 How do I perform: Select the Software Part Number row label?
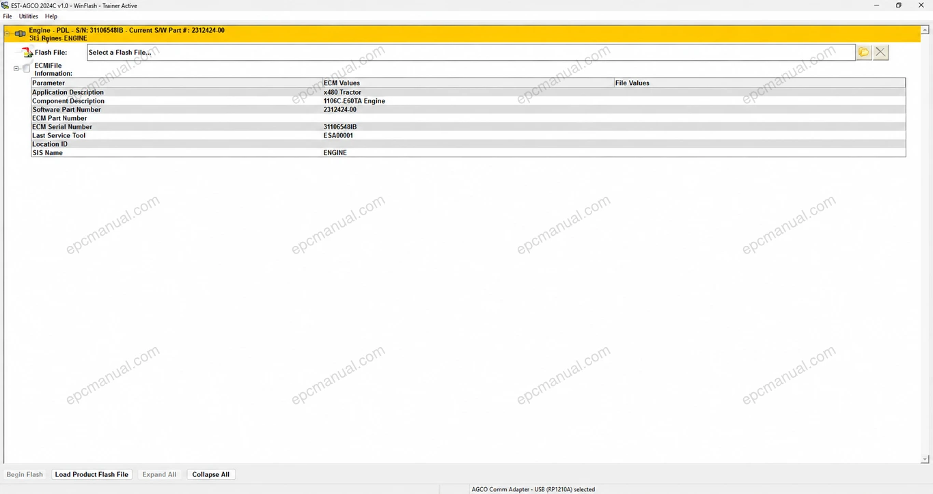[66, 109]
